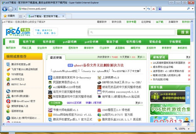
Task: Click the 达思数据恢复软件 D icon
Action: 50,78
